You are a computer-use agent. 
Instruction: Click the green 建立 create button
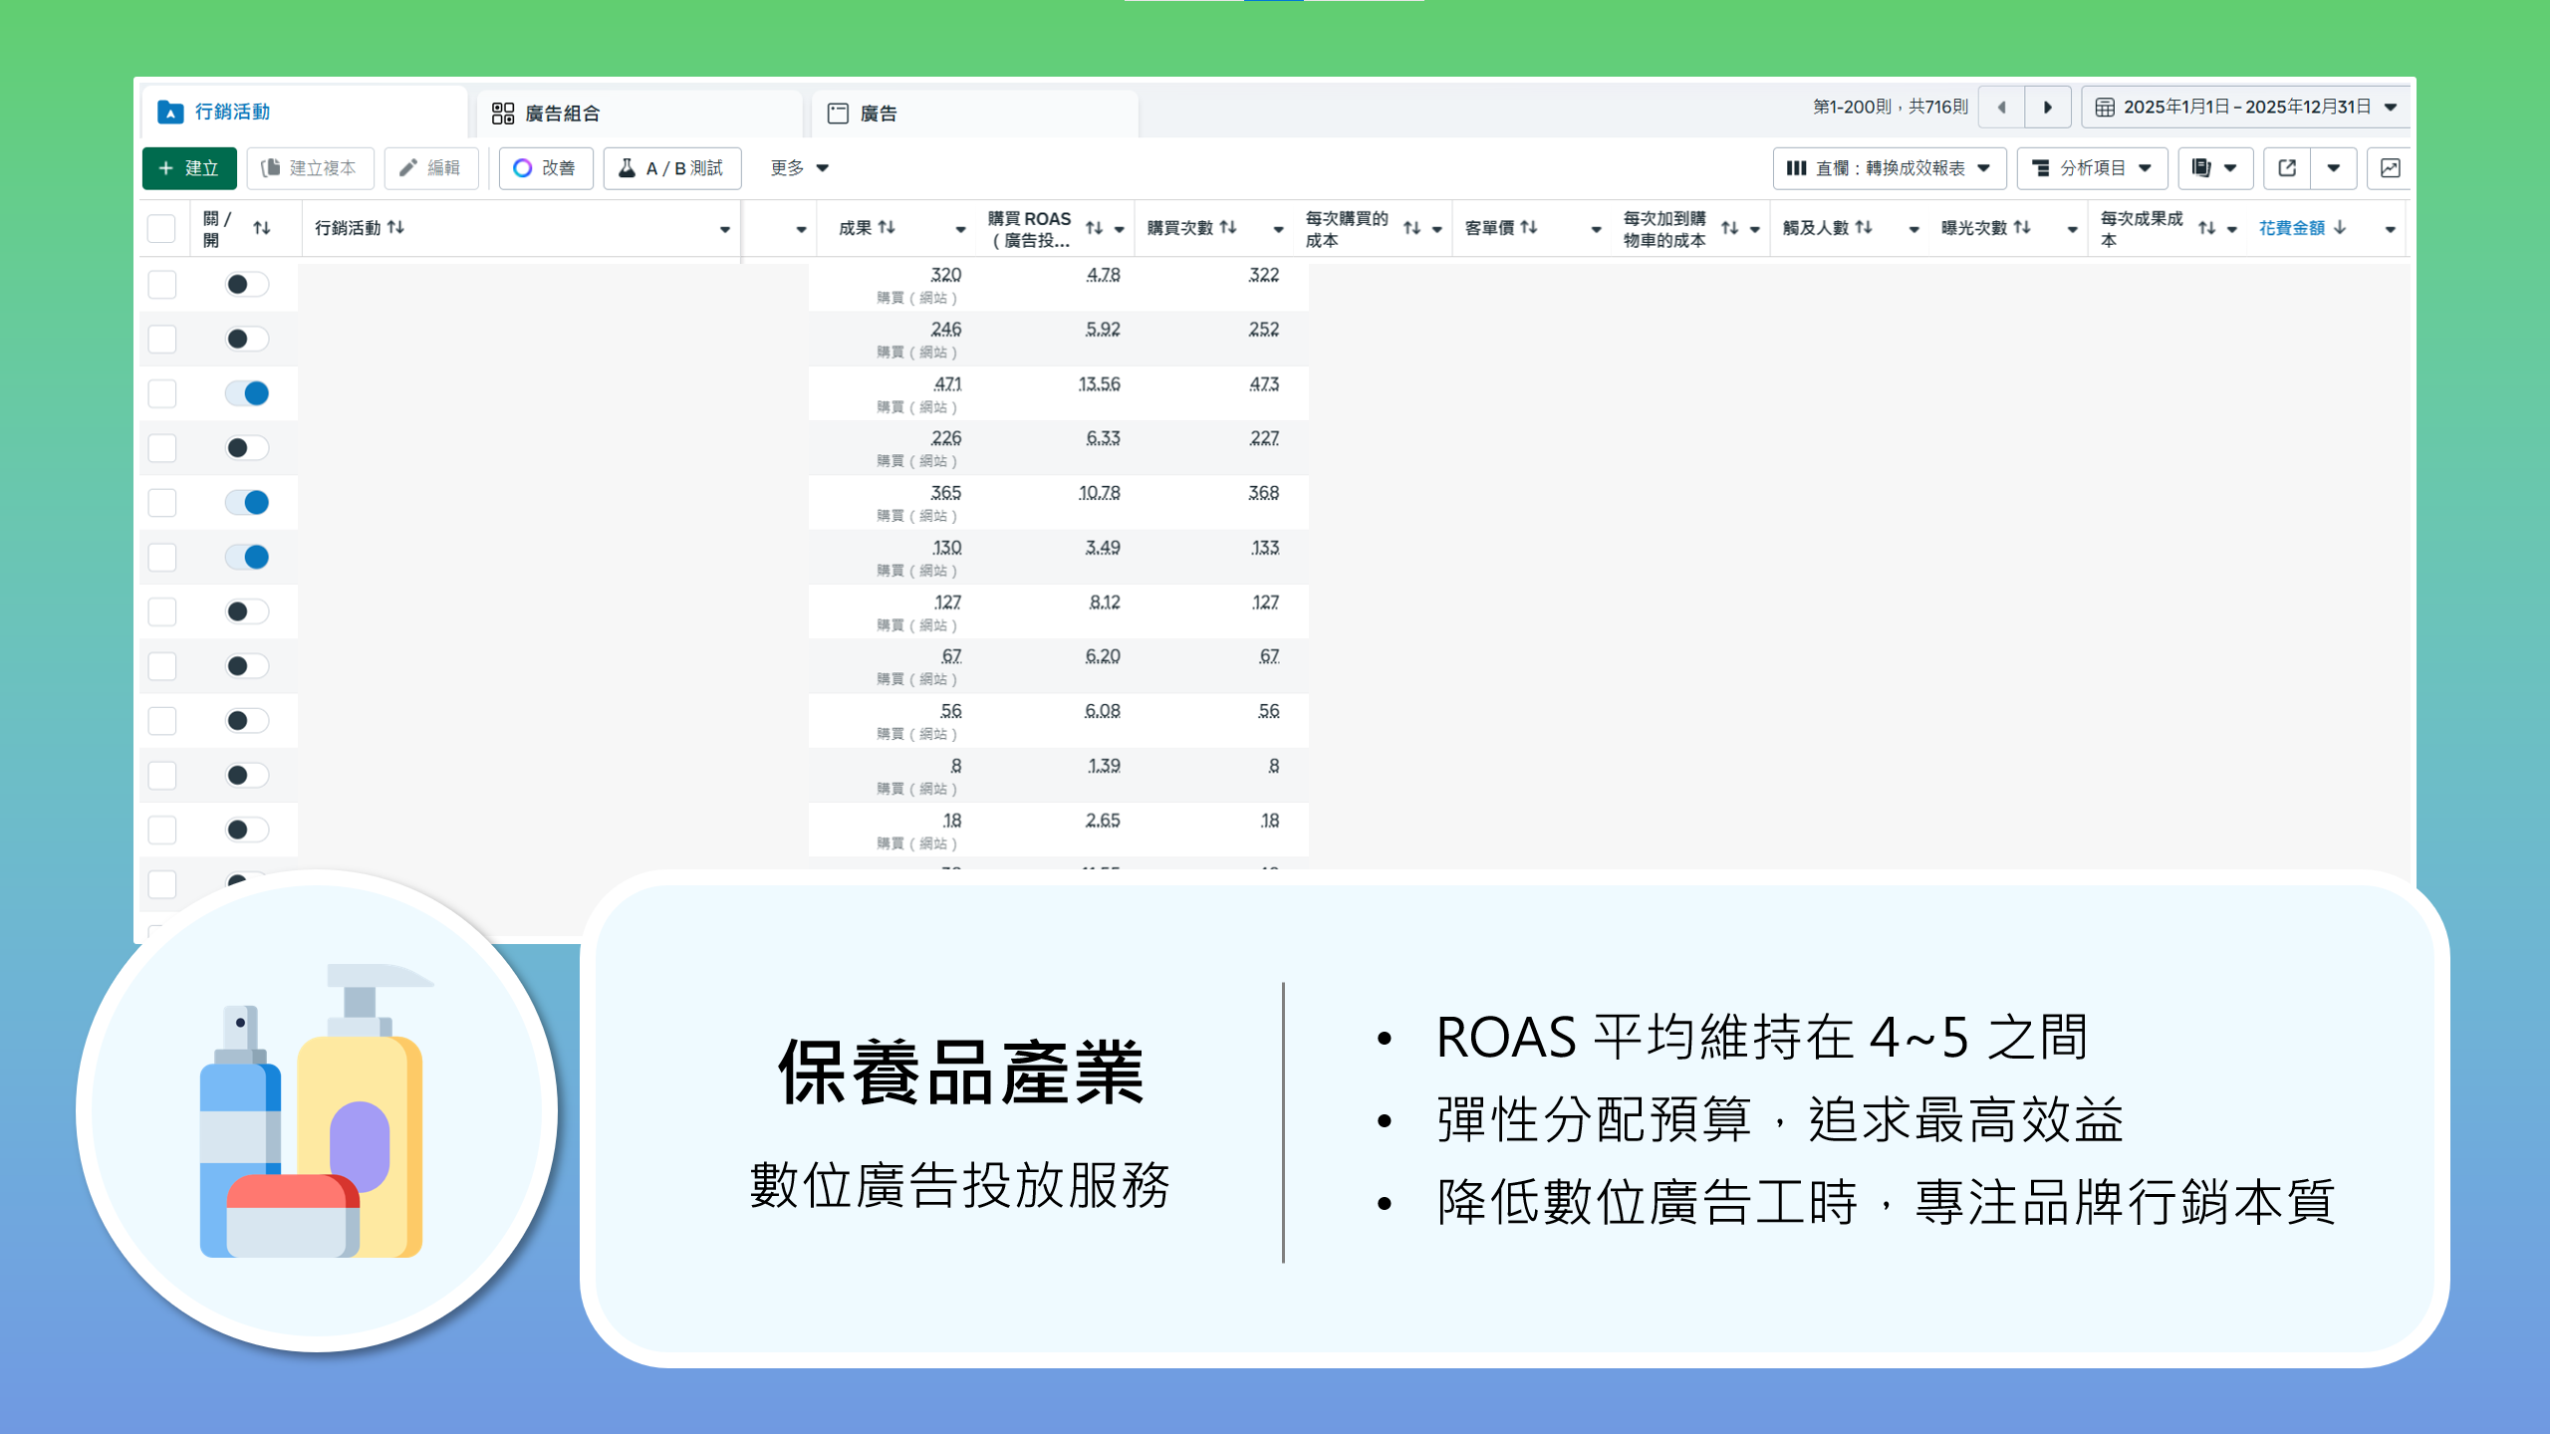click(x=189, y=168)
